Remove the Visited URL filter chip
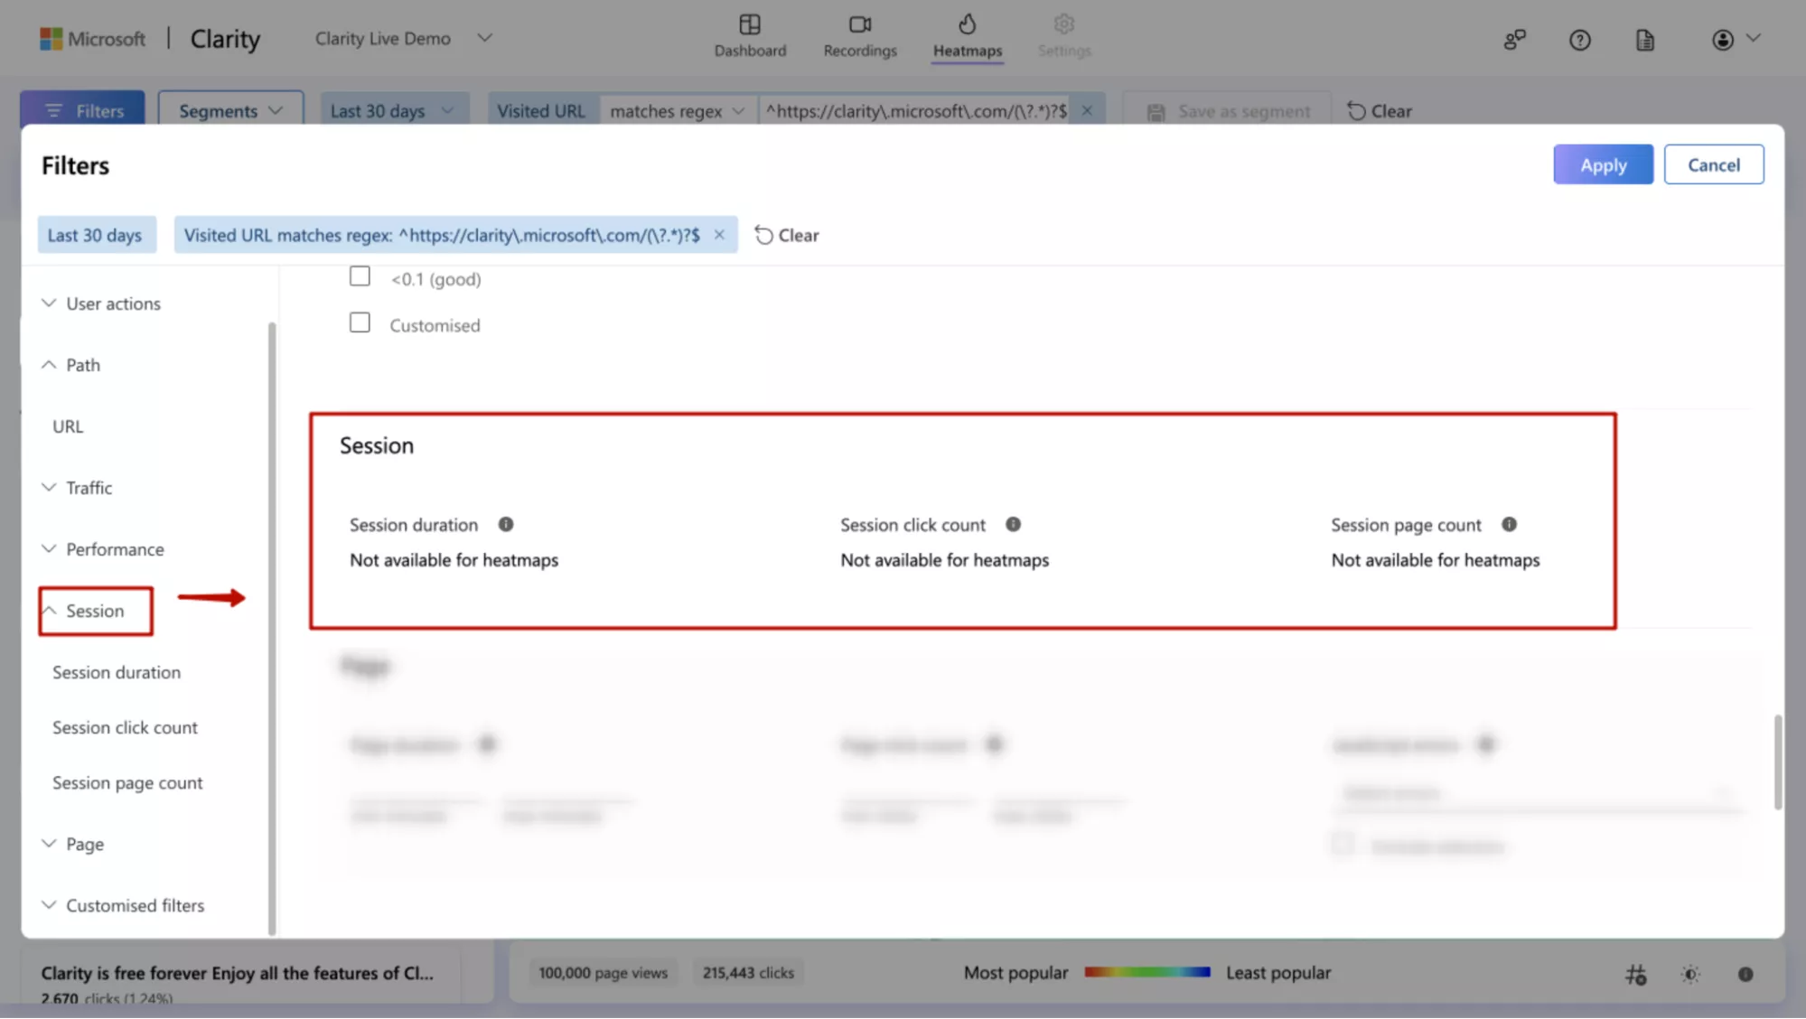The width and height of the screenshot is (1806, 1019). click(719, 235)
